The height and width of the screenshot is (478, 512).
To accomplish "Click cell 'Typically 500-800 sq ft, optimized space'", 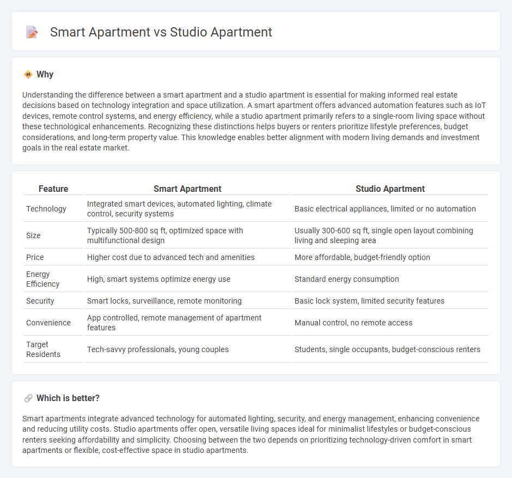I will [187, 235].
